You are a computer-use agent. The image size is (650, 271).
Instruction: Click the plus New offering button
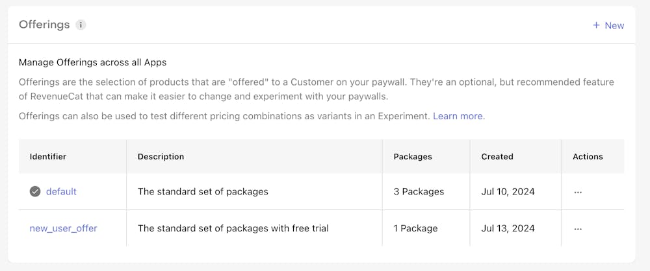608,25
